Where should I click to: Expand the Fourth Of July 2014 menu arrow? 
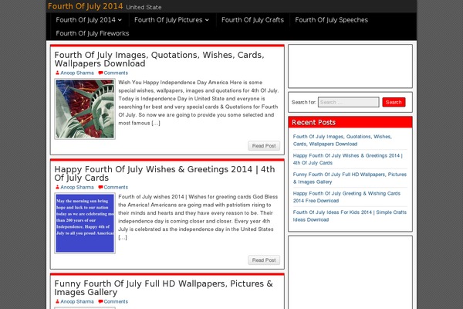[120, 20]
